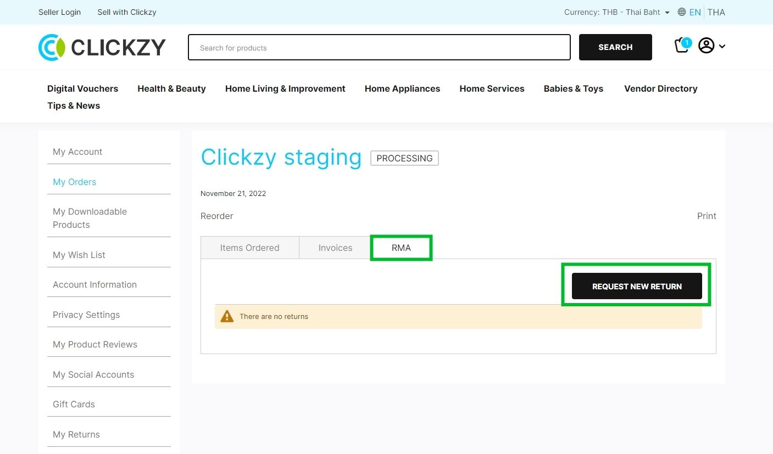Click the Print link
This screenshot has height=454, width=773.
point(707,216)
